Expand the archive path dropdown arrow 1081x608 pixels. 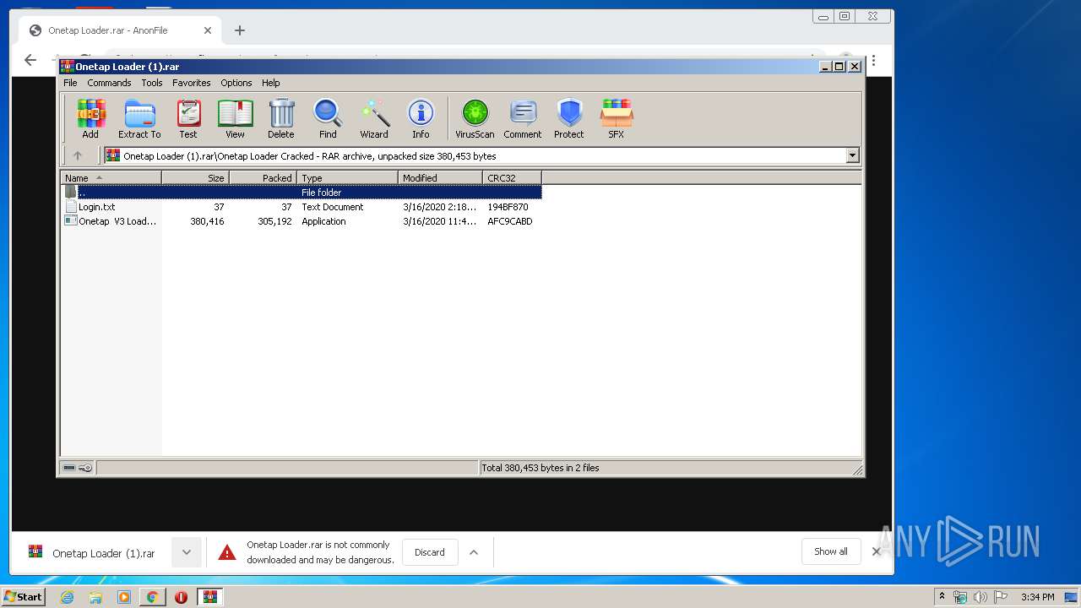pos(852,155)
